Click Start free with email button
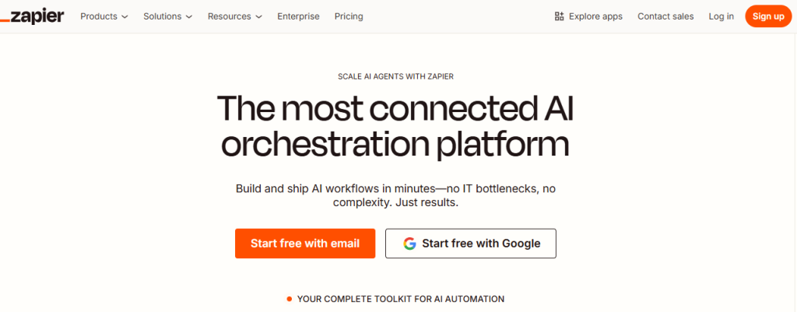The width and height of the screenshot is (797, 312). [305, 244]
